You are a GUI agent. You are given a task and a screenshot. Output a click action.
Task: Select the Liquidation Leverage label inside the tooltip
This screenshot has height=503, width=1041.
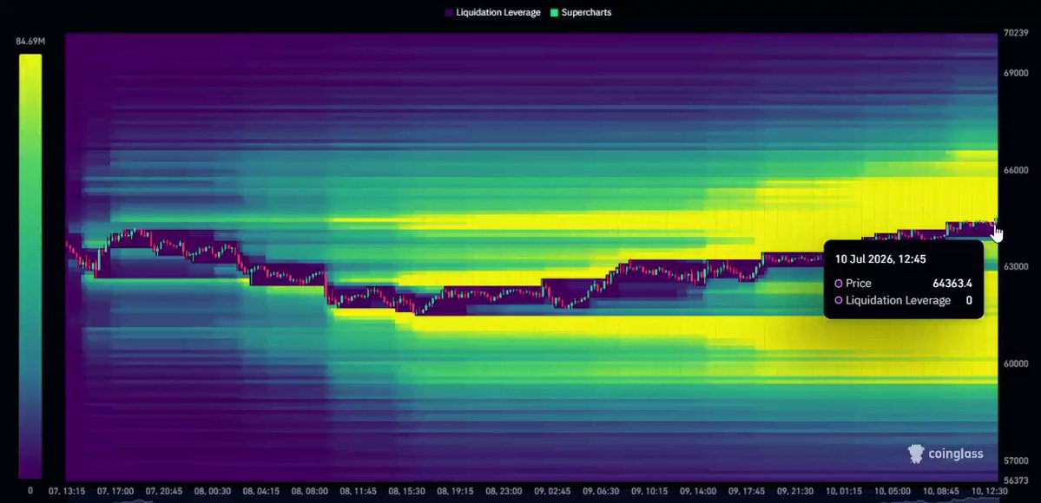click(899, 301)
